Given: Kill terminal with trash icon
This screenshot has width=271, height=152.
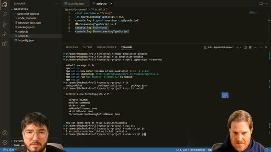Looking at the screenshot, I should tap(250, 47).
